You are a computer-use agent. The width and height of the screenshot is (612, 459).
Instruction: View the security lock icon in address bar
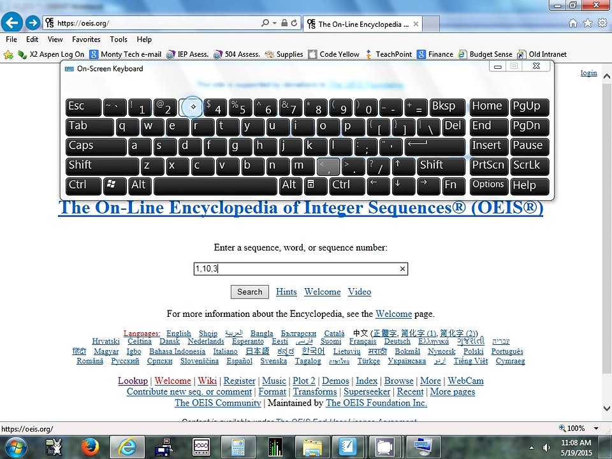point(284,23)
